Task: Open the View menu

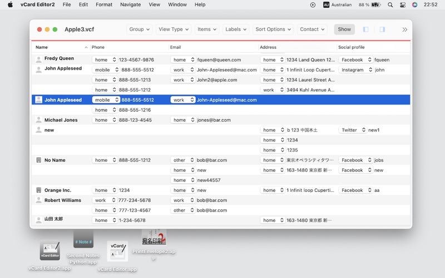Action: coord(155,4)
